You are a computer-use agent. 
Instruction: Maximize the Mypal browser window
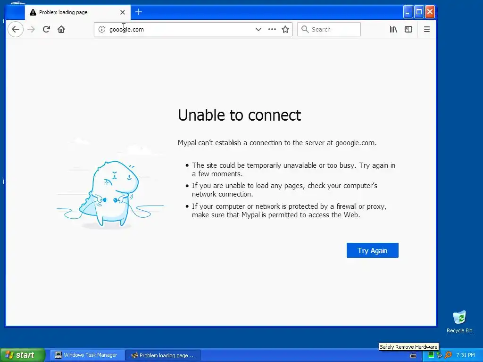pos(419,12)
